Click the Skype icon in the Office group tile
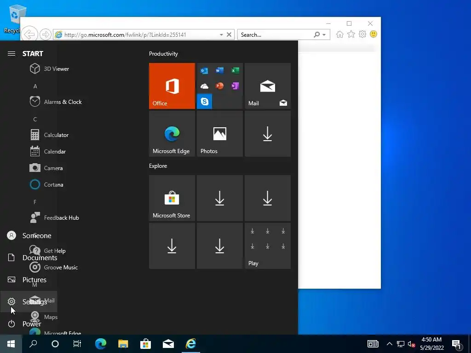 (205, 102)
